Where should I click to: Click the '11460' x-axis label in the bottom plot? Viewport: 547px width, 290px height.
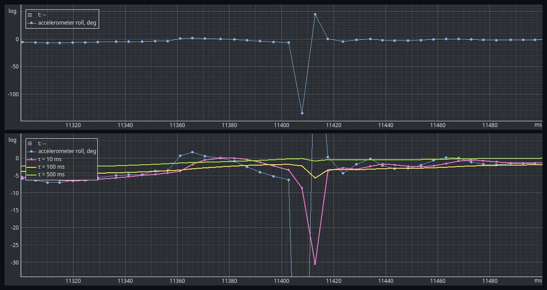tap(438, 281)
